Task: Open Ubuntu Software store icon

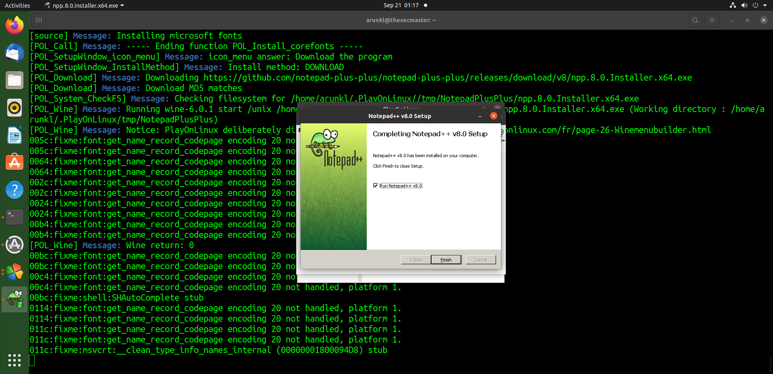Action: (15, 162)
